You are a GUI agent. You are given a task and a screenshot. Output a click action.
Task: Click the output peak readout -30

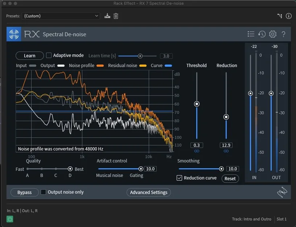(x=275, y=46)
